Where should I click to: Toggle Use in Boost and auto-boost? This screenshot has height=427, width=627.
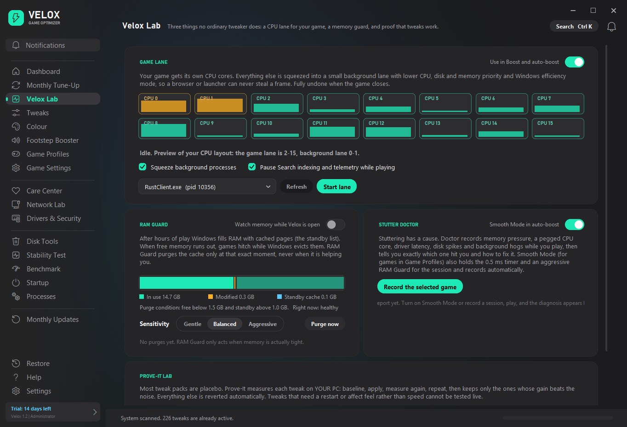coord(574,62)
